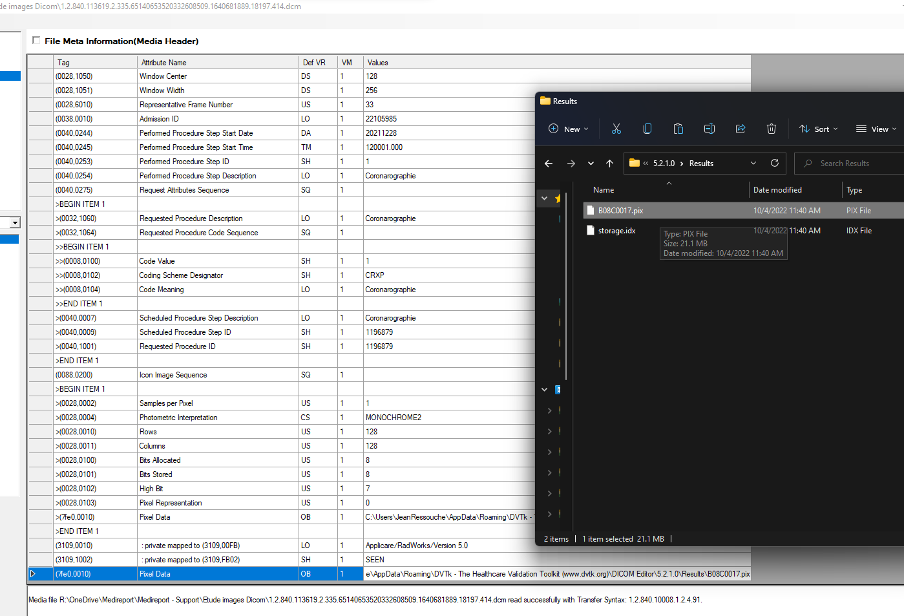Click the Cut scissors icon in Results window
904x616 pixels.
(x=616, y=129)
